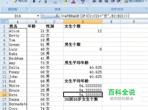
Task: Click the '男生平均年龄' label cell
Action: [x=83, y=63]
